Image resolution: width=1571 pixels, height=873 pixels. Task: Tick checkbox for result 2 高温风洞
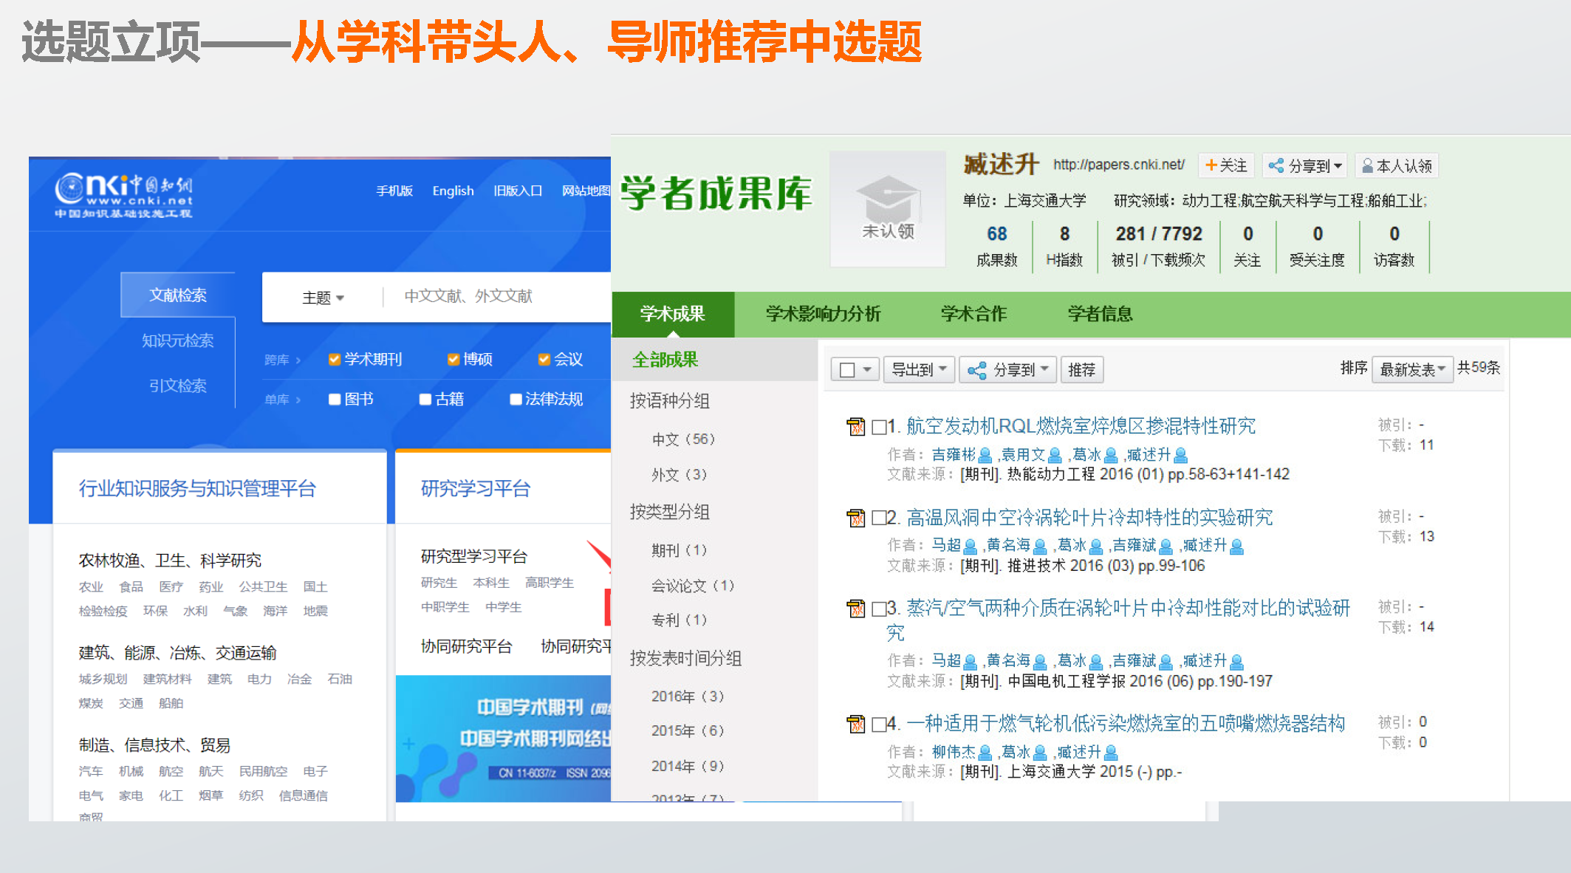[879, 518]
